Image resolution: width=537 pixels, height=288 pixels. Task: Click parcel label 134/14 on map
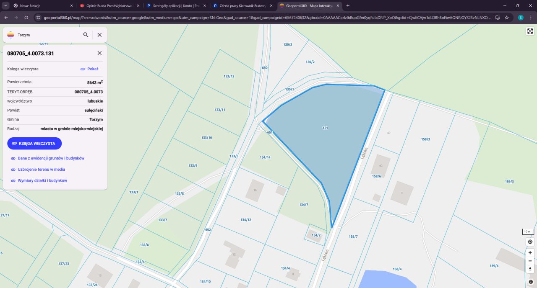(x=265, y=157)
